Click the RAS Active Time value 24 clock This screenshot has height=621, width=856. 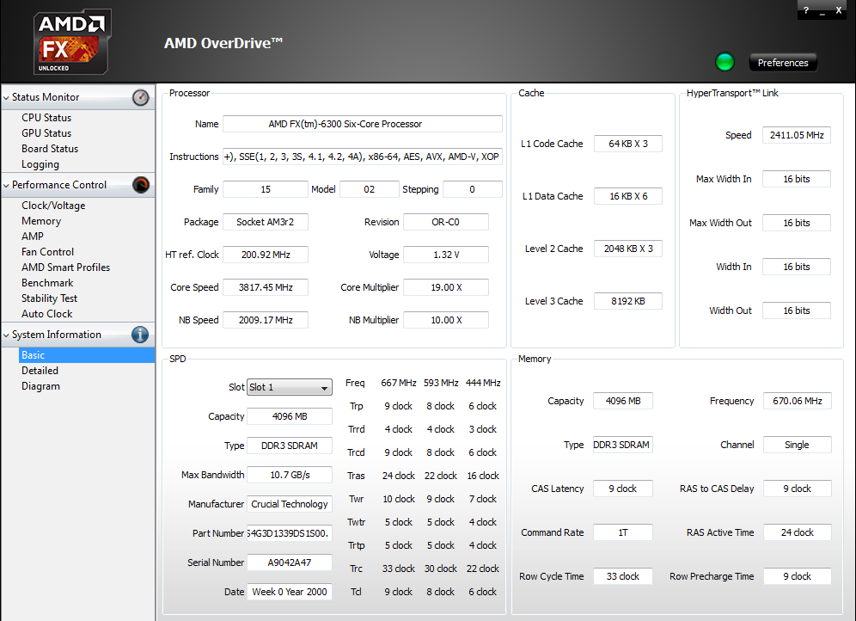coord(797,532)
